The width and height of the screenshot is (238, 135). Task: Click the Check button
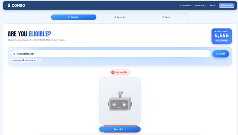pos(220,54)
